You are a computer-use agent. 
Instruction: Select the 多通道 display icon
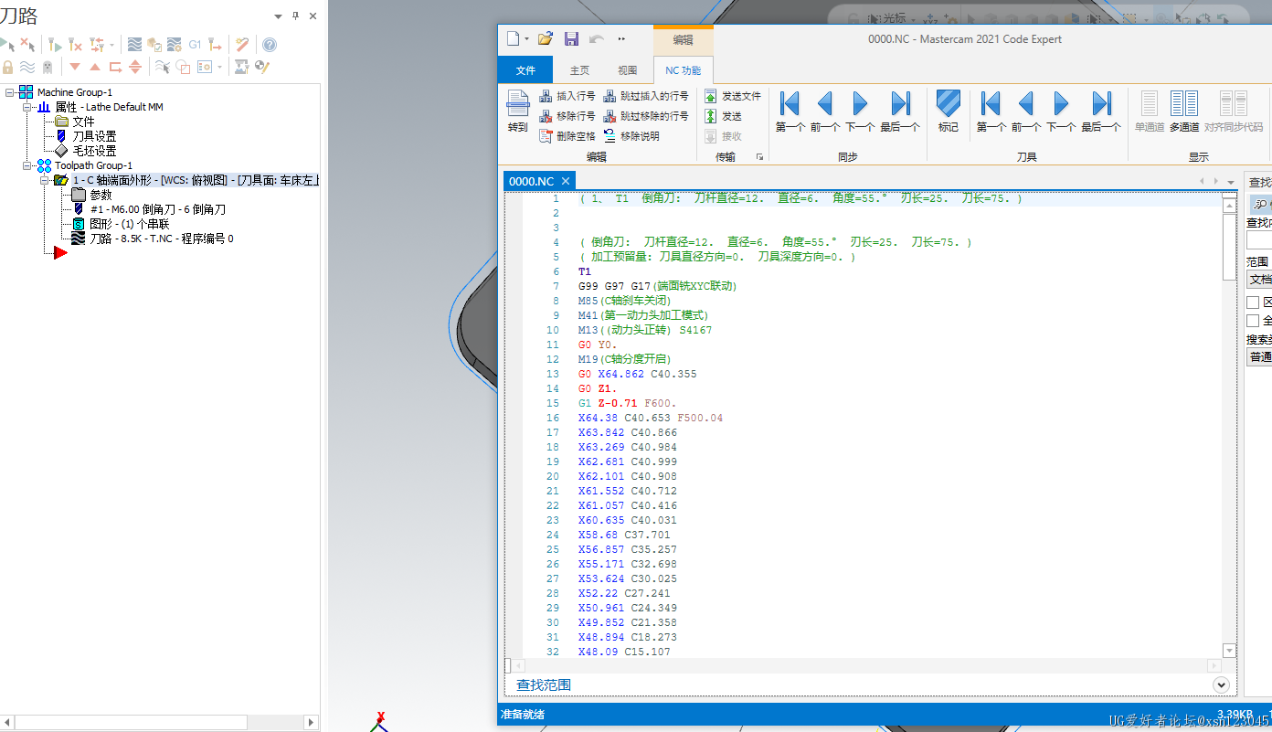tap(1184, 111)
